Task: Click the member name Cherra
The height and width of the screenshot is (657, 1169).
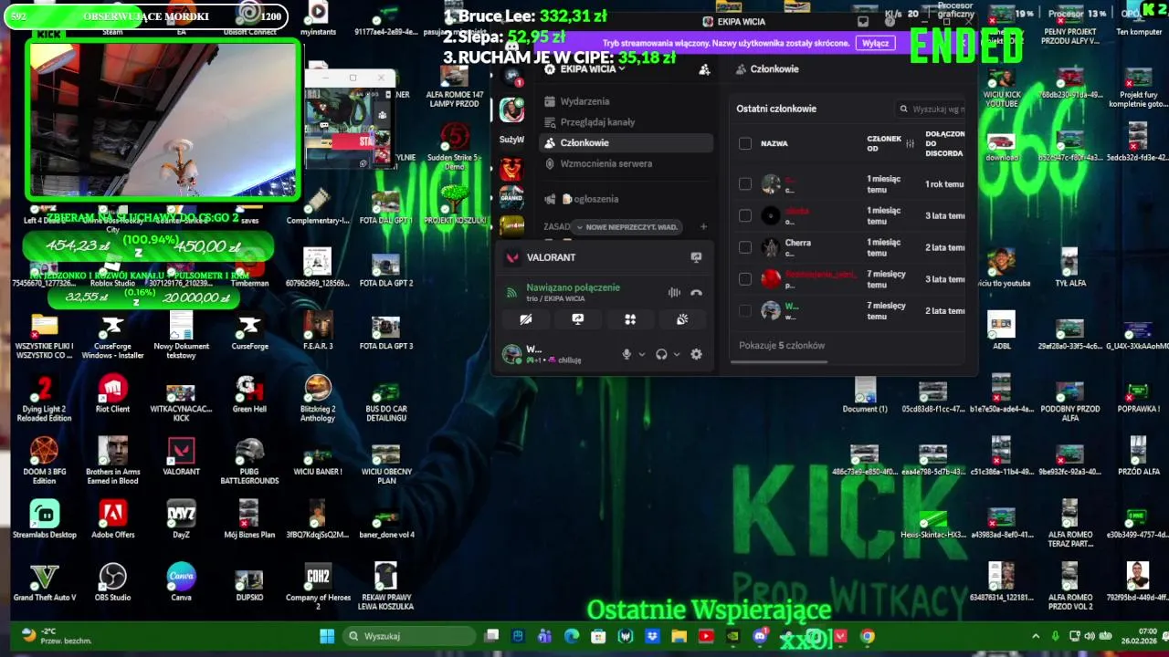Action: (x=797, y=243)
